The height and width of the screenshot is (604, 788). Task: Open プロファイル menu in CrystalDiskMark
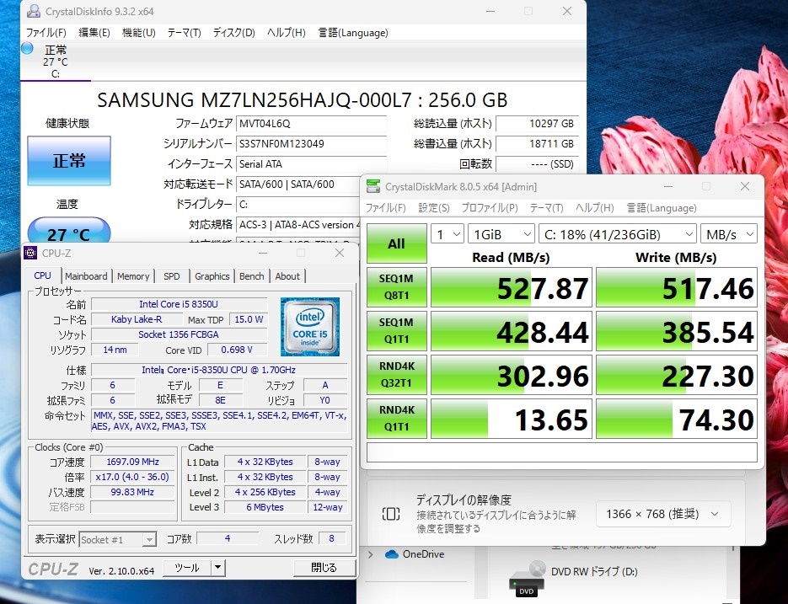point(490,207)
